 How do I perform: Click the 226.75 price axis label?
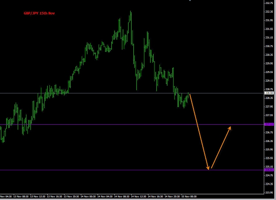tap(269, 132)
